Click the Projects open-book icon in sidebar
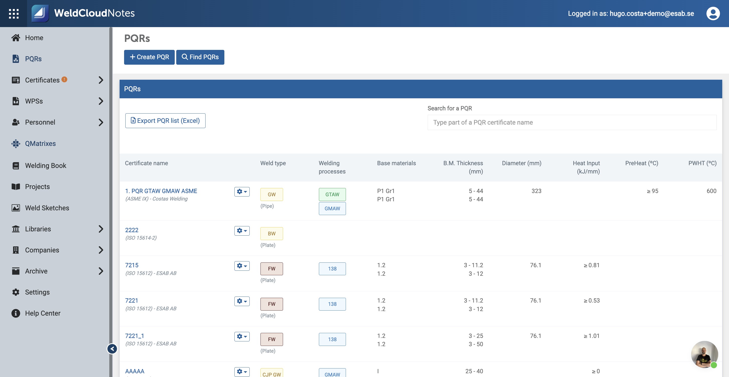Screen dimensions: 729x377 16,186
